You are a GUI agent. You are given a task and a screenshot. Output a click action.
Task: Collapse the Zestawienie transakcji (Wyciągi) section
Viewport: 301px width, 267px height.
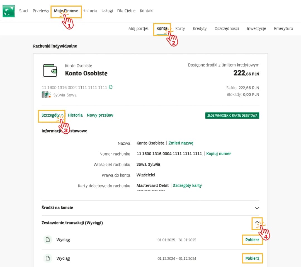[x=257, y=223]
